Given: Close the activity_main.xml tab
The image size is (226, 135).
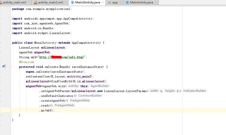Looking at the screenshot, I should tap(29, 2).
